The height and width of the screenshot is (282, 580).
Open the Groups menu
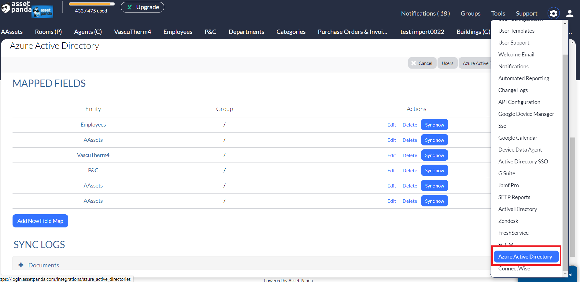point(471,13)
